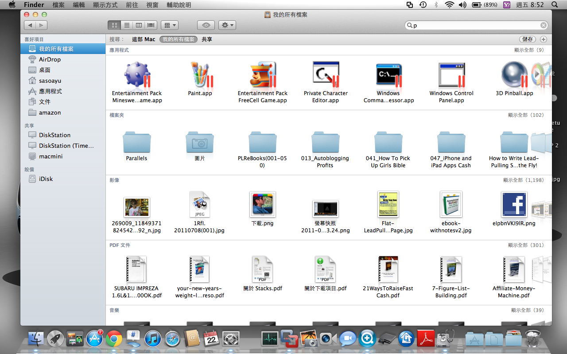
Task: Select the elpbnVKI9lR.png Facebook thumbnail
Action: [x=514, y=205]
